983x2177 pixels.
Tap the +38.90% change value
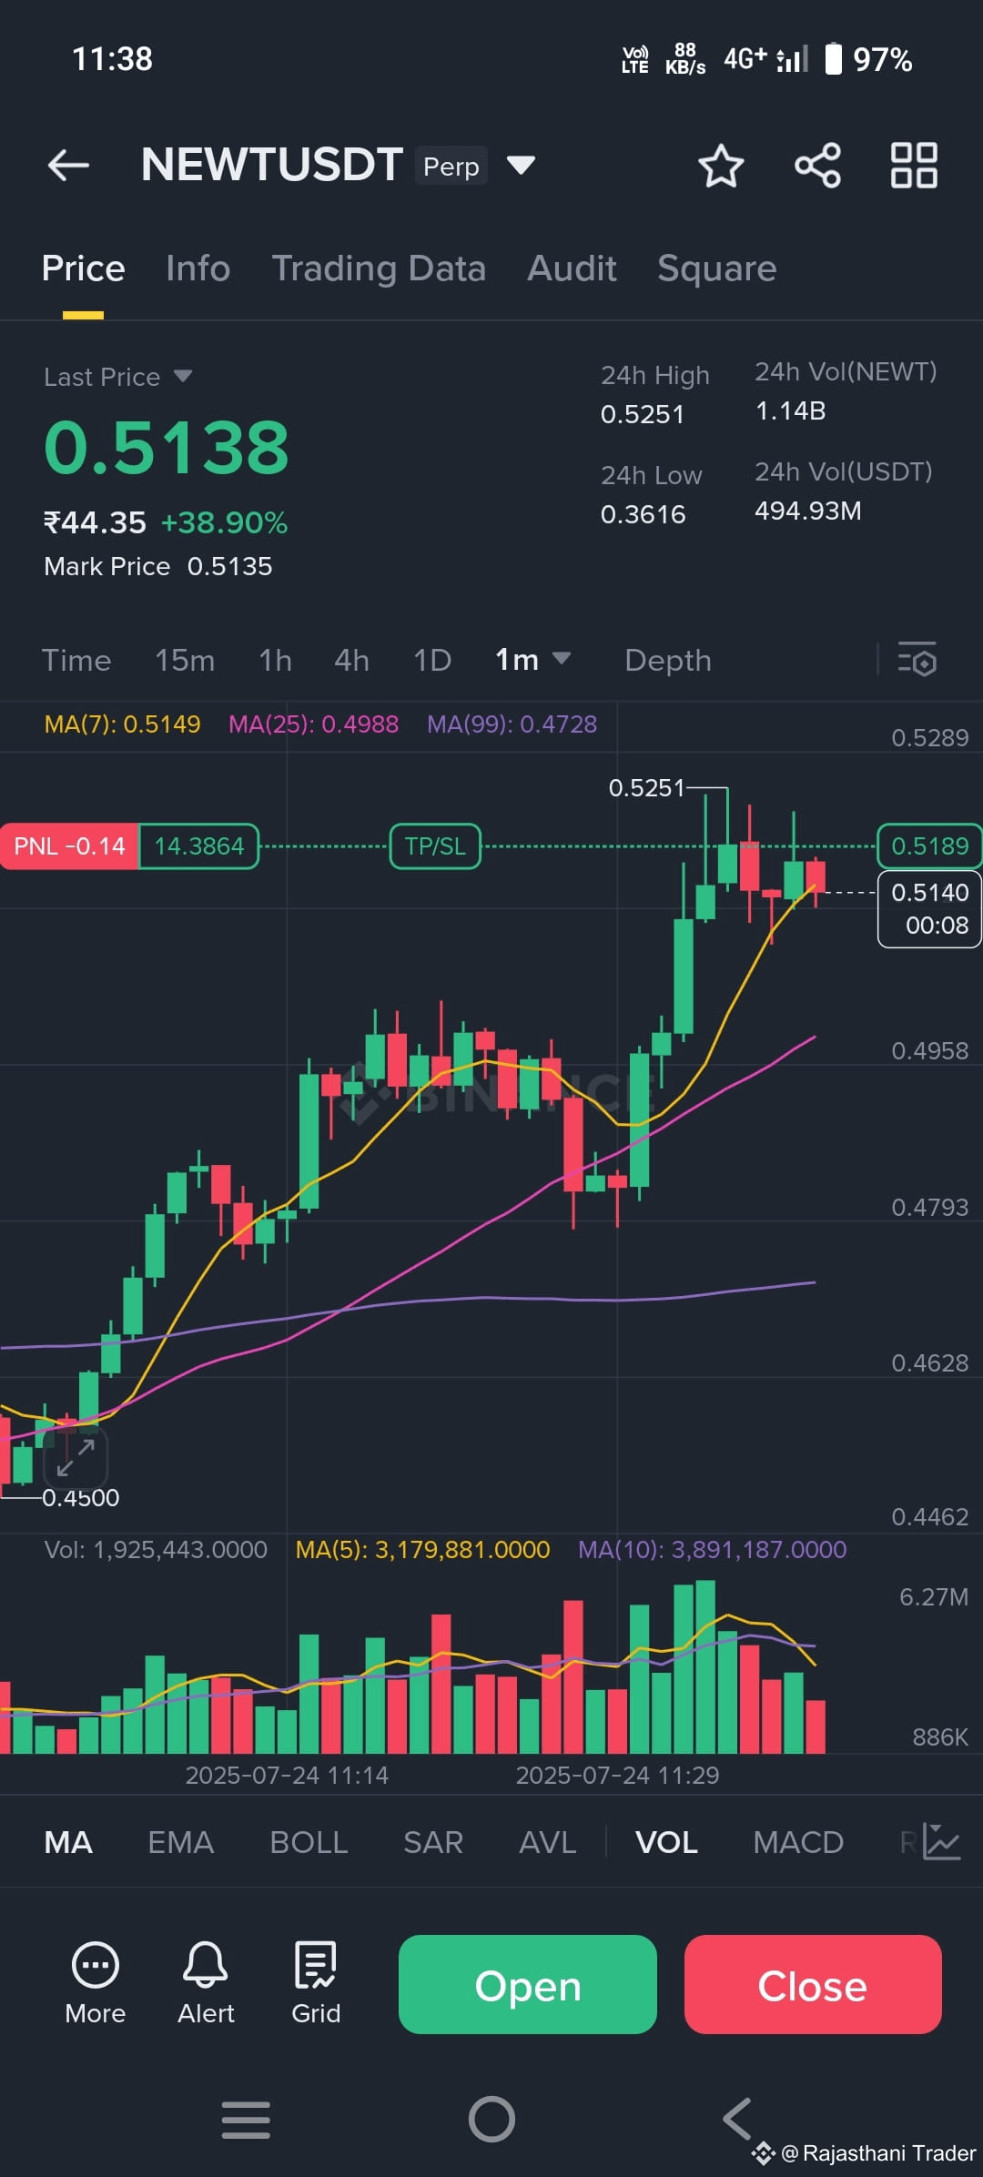224,522
